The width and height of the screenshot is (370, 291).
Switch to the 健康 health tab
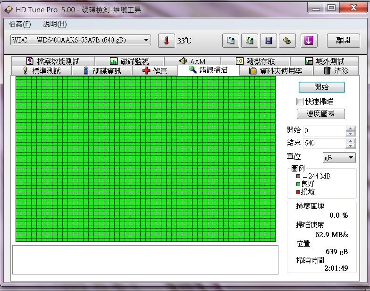click(155, 71)
